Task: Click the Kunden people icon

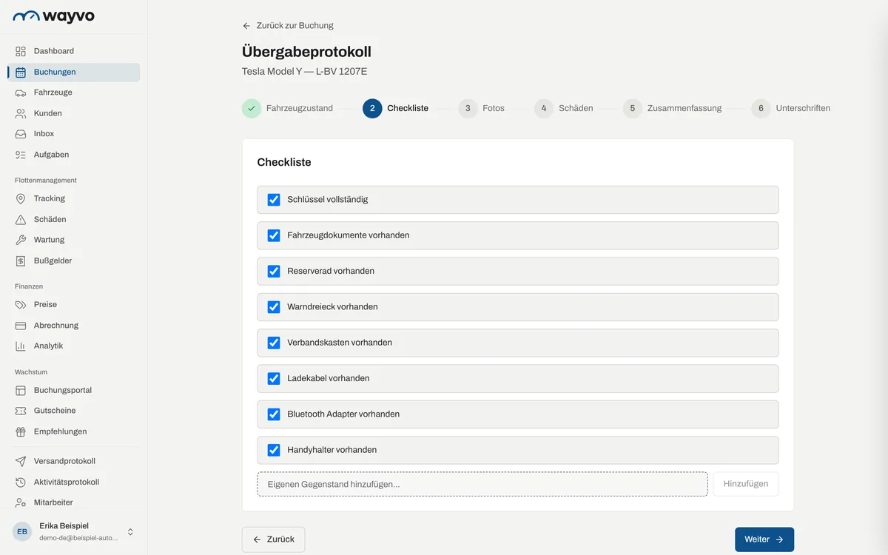Action: point(21,113)
